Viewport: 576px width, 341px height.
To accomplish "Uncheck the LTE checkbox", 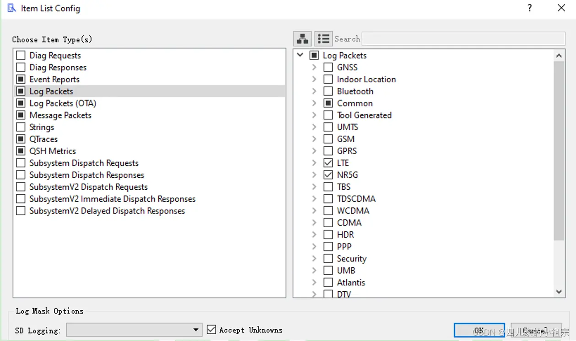I will pos(328,163).
